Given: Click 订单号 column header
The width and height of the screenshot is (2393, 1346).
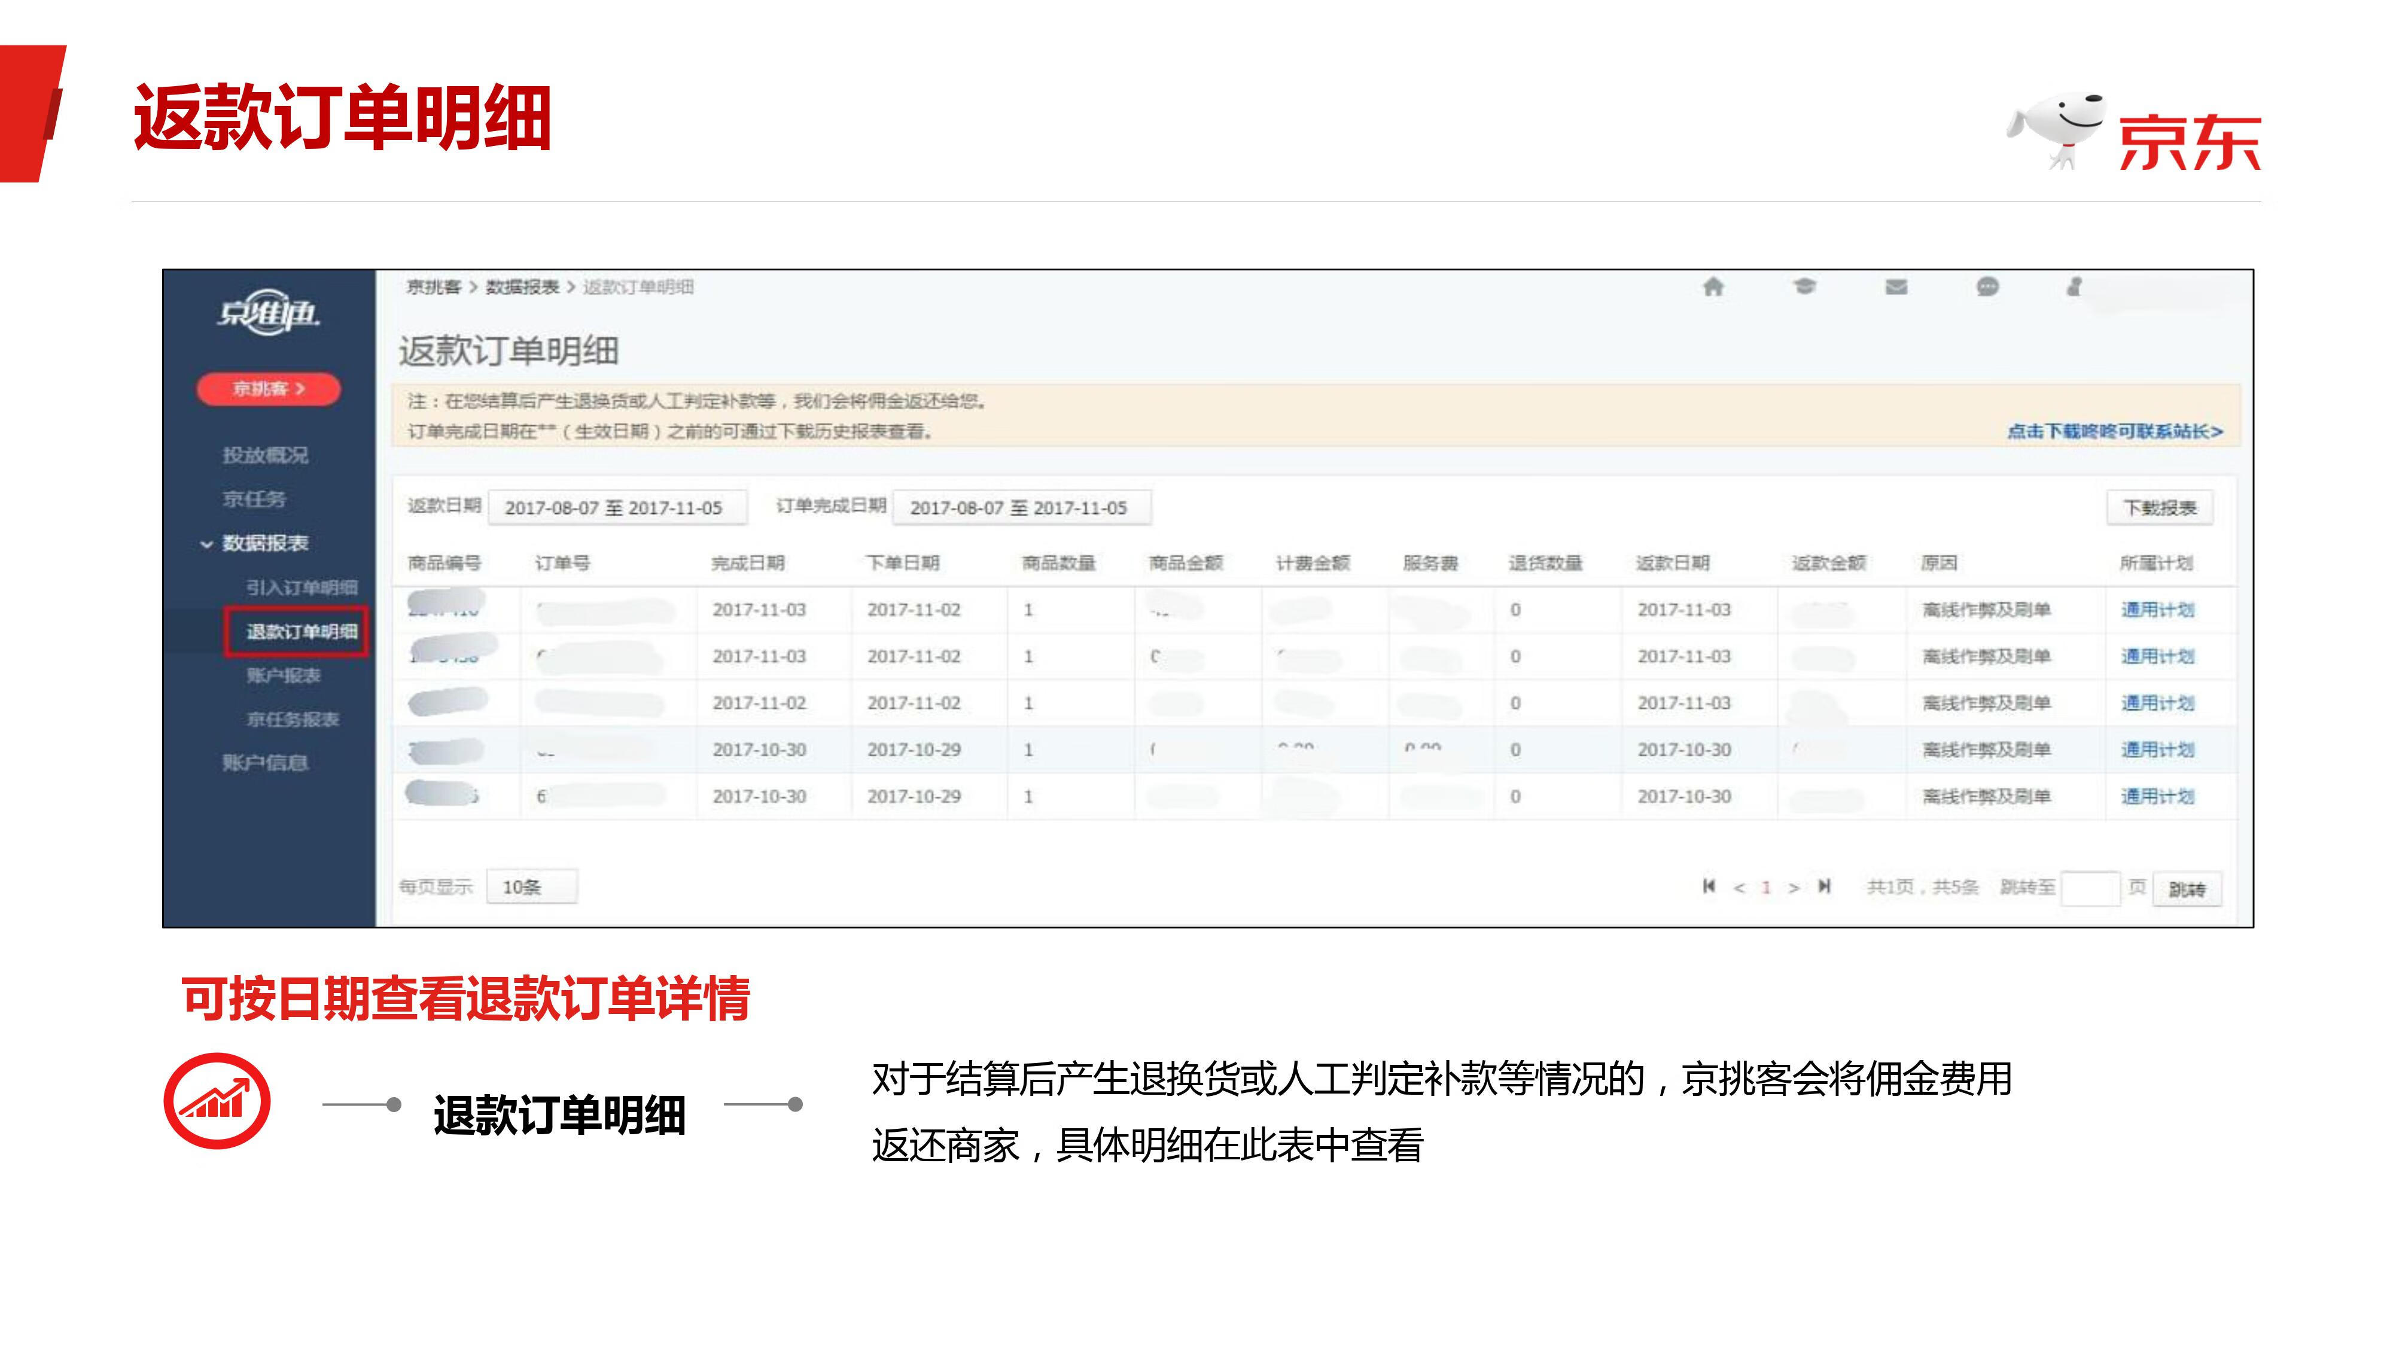Looking at the screenshot, I should click(x=562, y=563).
